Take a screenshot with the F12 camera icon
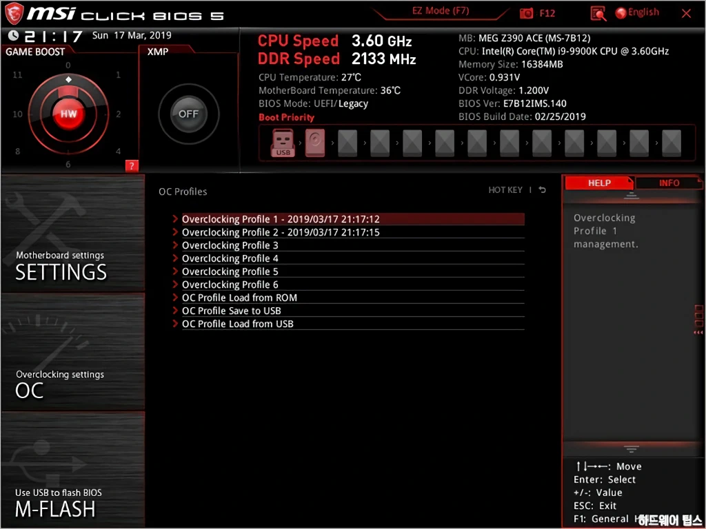Image resolution: width=706 pixels, height=529 pixels. click(526, 14)
